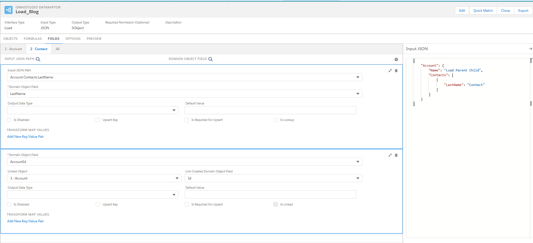Click Add New Key/Value Pair under LastName
The width and height of the screenshot is (533, 243).
tap(25, 137)
